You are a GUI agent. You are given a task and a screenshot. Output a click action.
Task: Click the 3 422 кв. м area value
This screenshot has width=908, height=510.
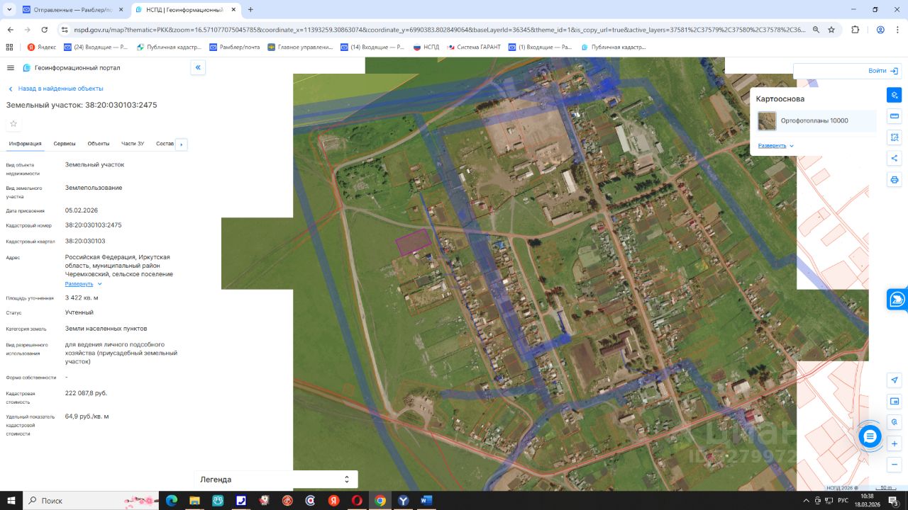coord(82,297)
